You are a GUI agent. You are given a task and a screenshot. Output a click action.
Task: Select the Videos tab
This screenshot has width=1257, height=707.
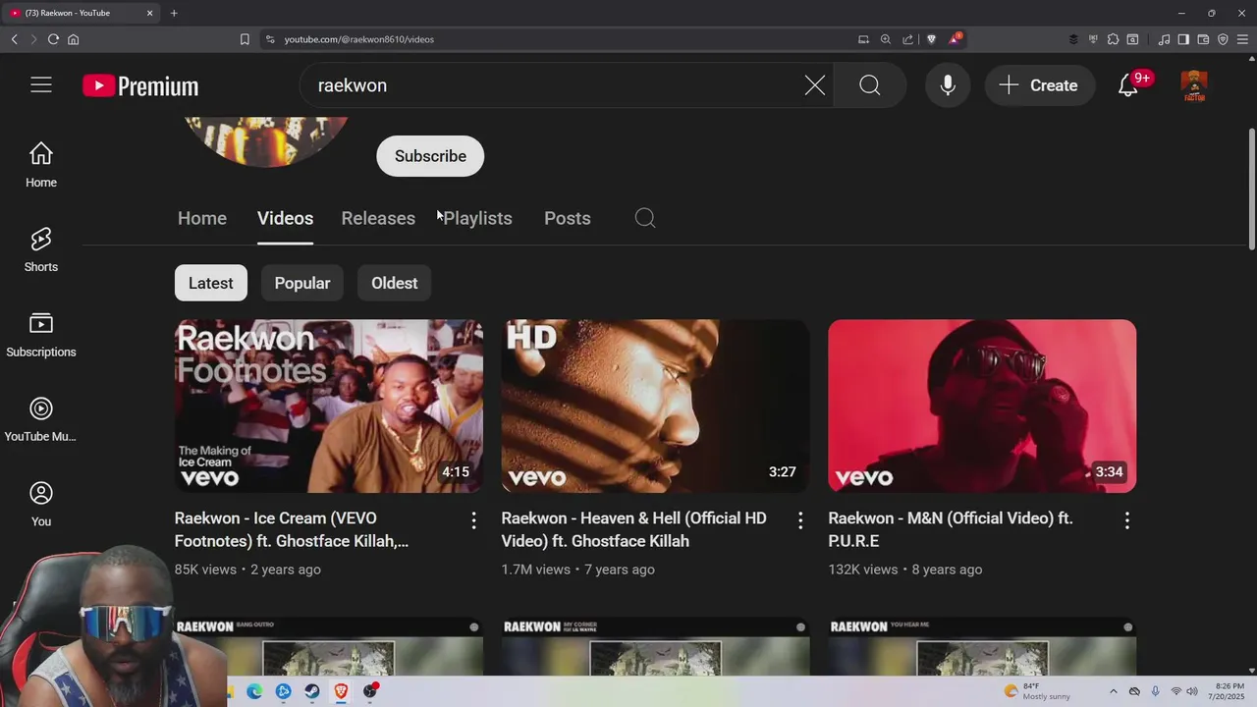pos(285,218)
